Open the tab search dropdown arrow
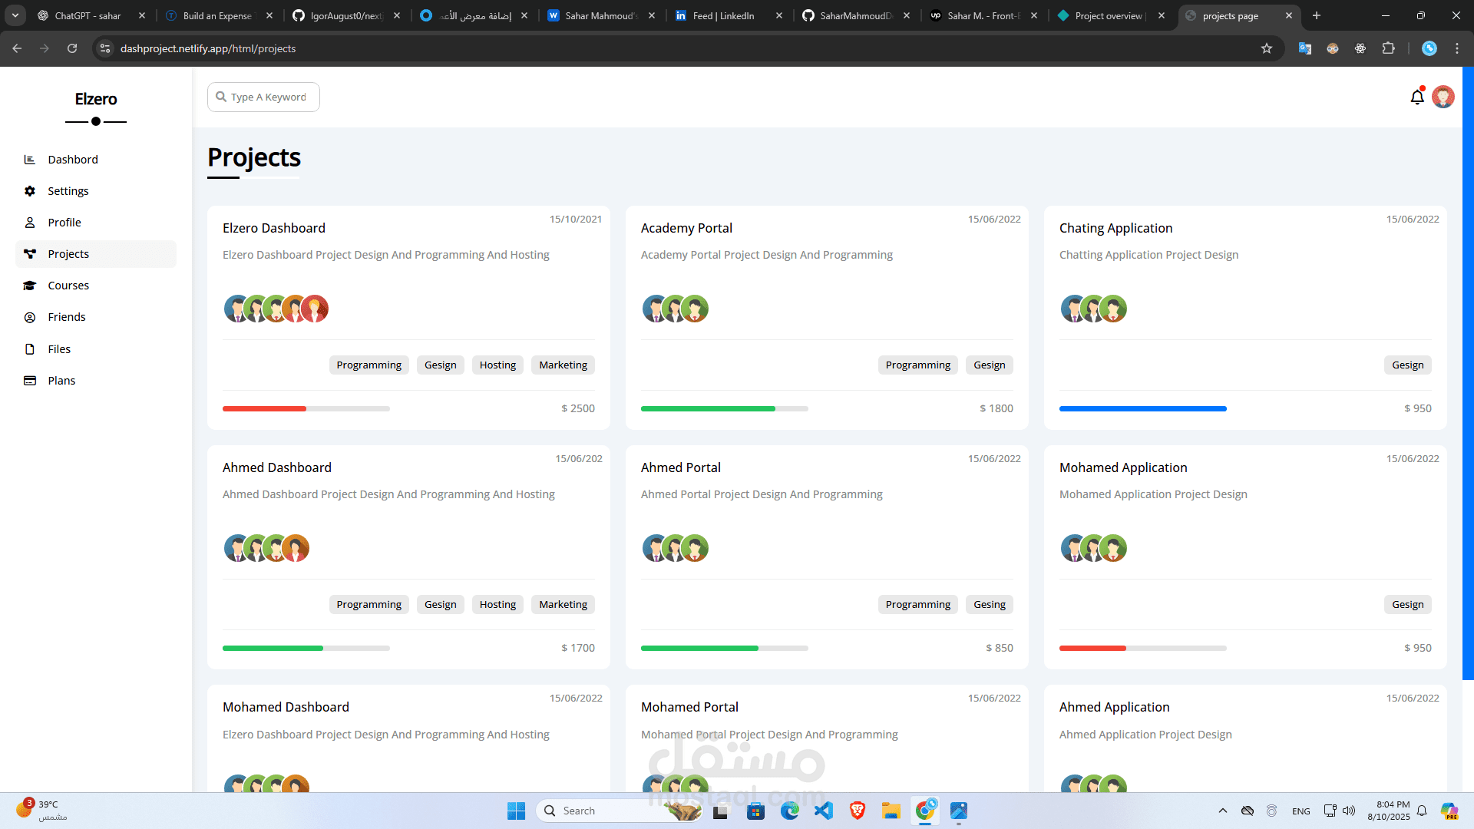The height and width of the screenshot is (829, 1474). pyautogui.click(x=15, y=15)
